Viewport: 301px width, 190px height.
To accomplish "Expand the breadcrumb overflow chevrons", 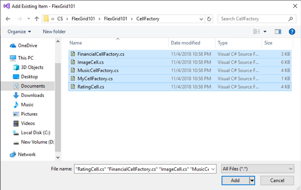I will pos(53,19).
